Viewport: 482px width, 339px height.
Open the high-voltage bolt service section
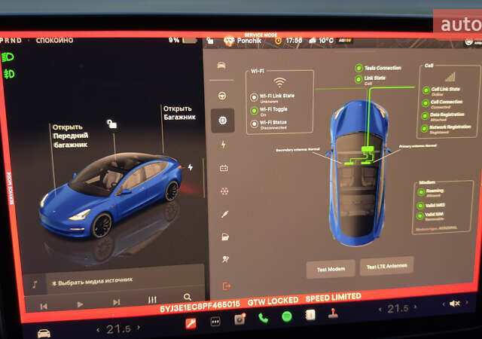pos(224,145)
